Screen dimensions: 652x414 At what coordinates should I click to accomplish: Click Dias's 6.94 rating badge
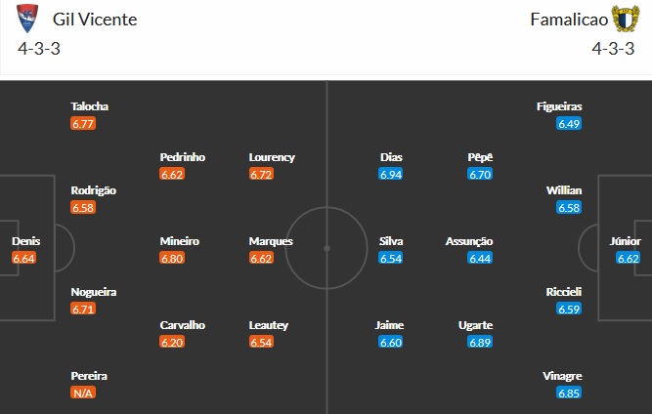pos(391,174)
